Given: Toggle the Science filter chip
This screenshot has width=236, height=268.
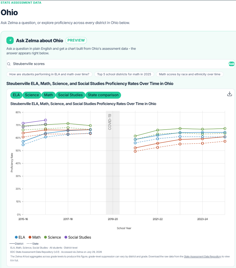Looking at the screenshot, I should click(x=32, y=95).
